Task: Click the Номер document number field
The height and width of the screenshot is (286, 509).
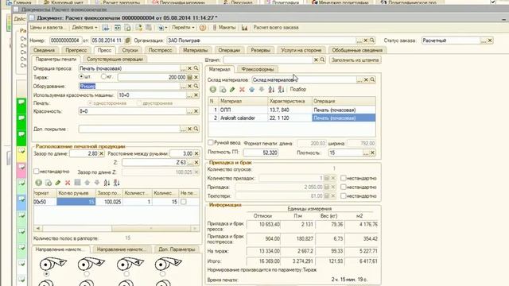Action: (65, 41)
